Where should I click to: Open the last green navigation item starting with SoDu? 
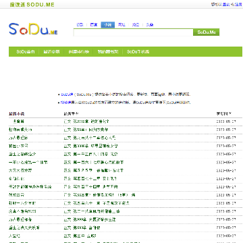(x=138, y=52)
